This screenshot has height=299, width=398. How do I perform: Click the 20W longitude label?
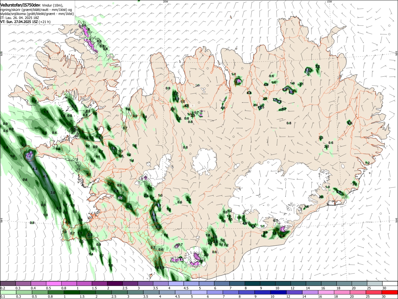(x=165, y=2)
